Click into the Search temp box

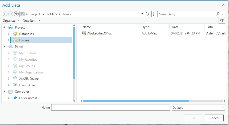click(x=187, y=14)
